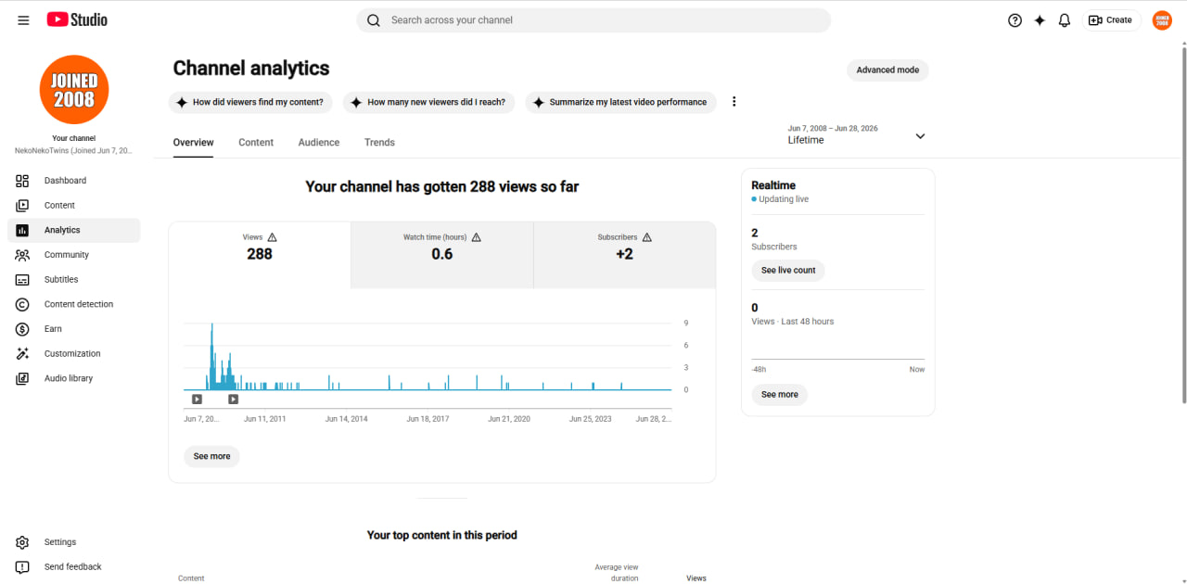Click the Audio library icon

point(22,378)
